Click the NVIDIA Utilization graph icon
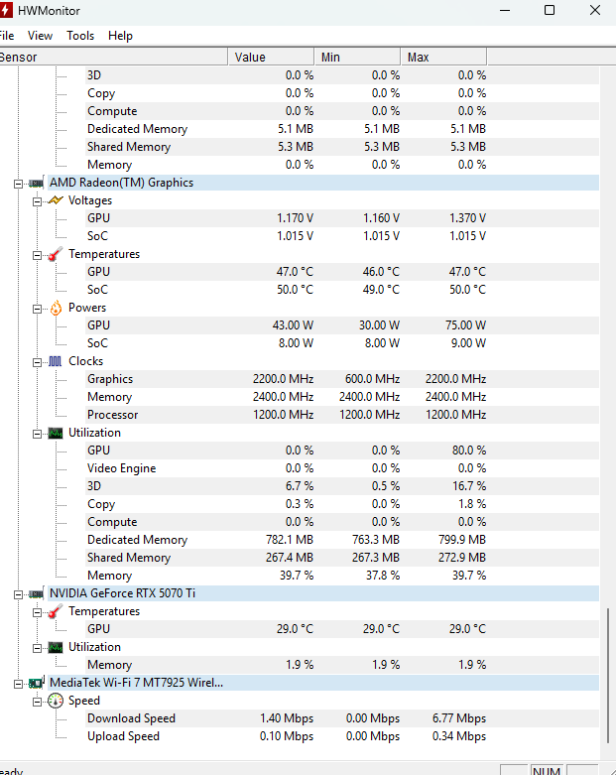The width and height of the screenshot is (616, 775). 56,647
